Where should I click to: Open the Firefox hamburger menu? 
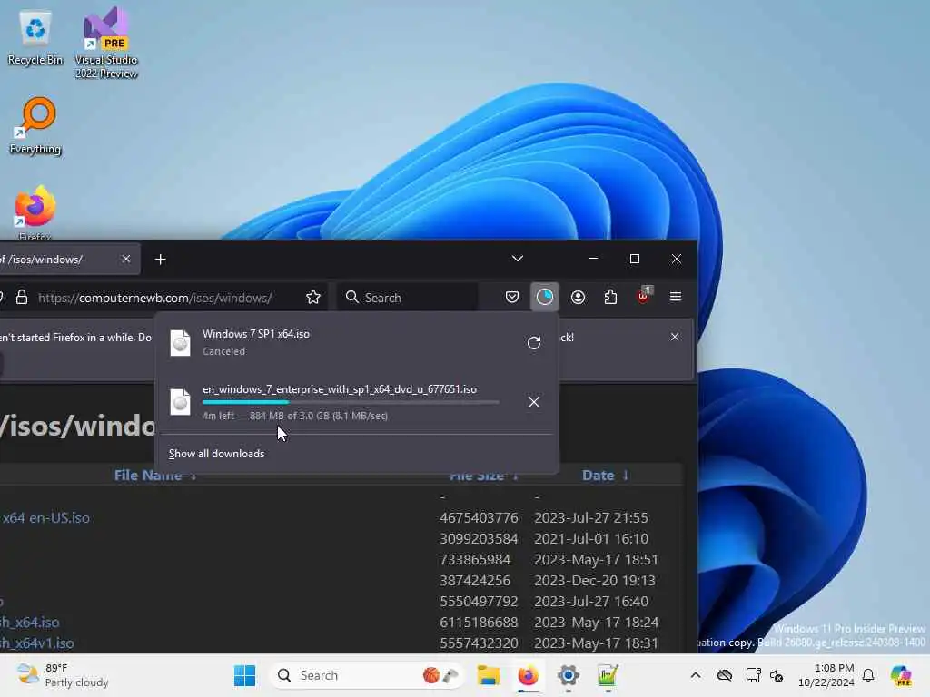coord(676,297)
